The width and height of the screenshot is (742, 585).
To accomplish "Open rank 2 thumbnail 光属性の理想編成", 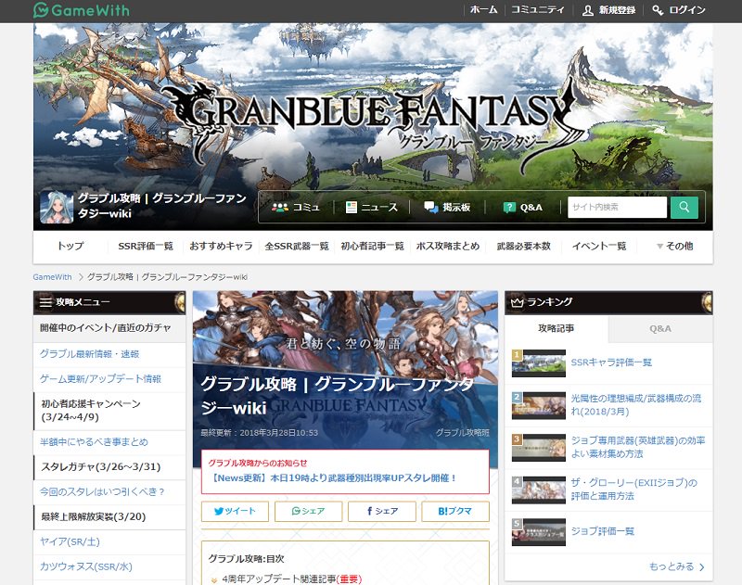I will [539, 405].
